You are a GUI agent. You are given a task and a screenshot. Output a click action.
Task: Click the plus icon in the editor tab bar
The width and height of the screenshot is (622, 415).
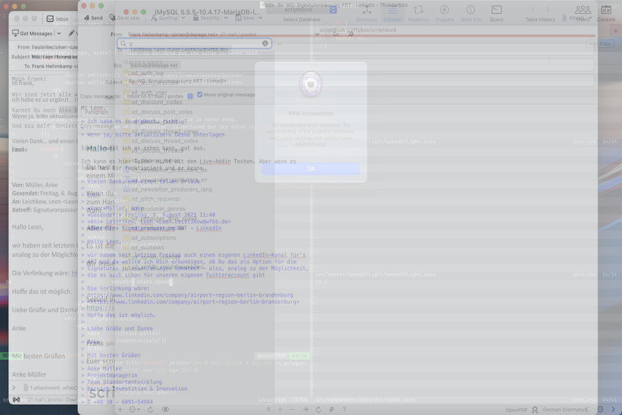pos(615,30)
